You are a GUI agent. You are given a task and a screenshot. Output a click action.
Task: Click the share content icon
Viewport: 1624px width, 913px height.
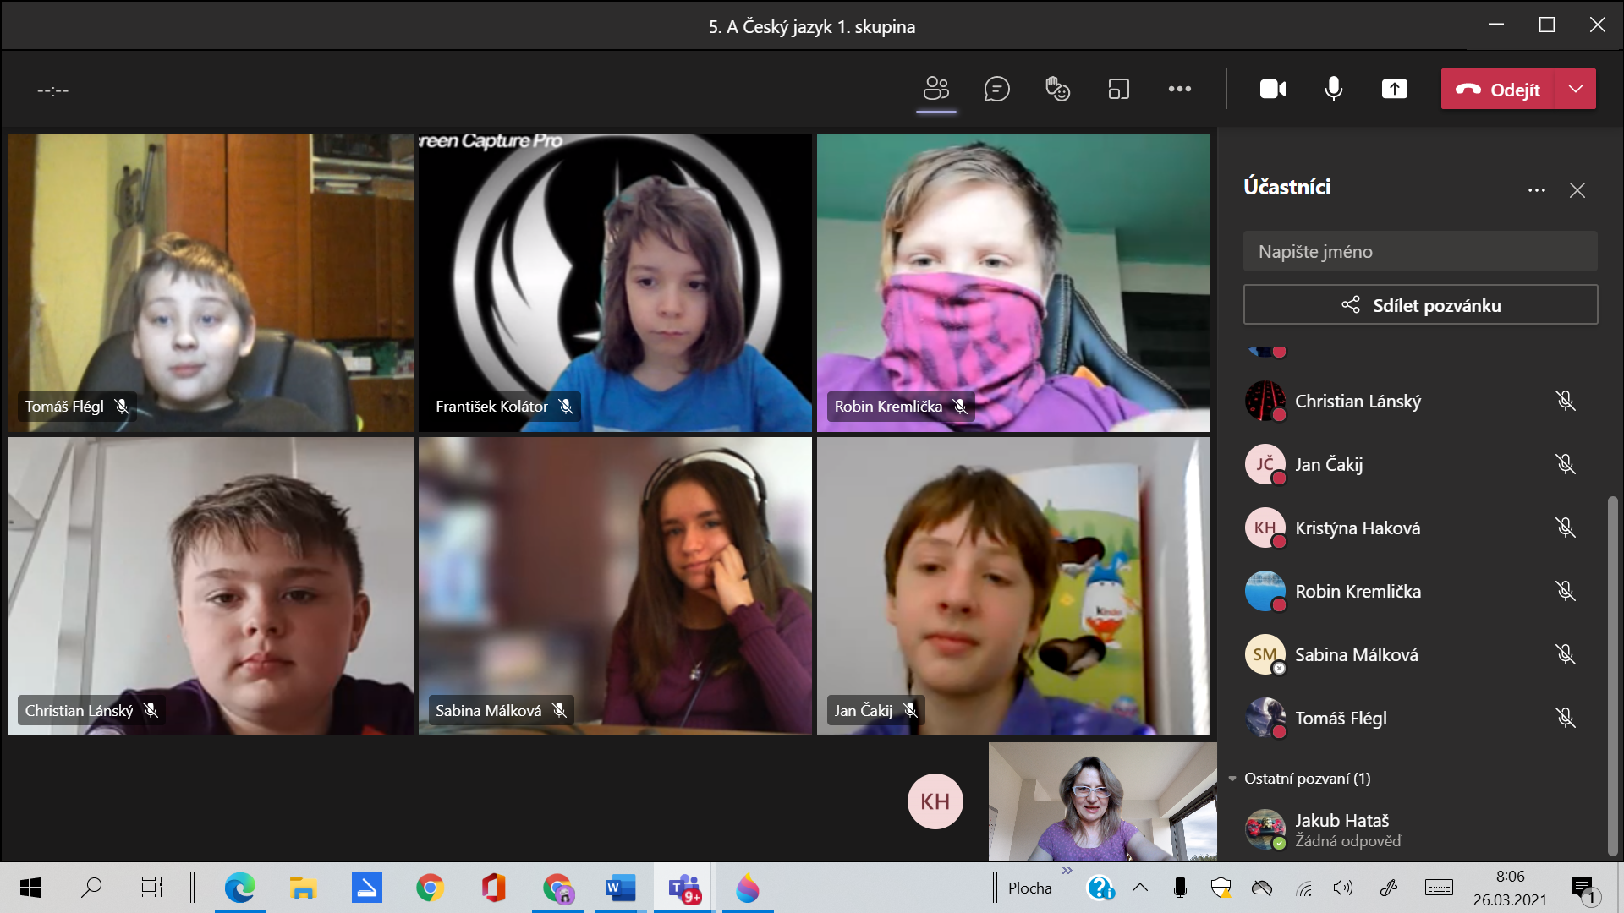(x=1394, y=89)
